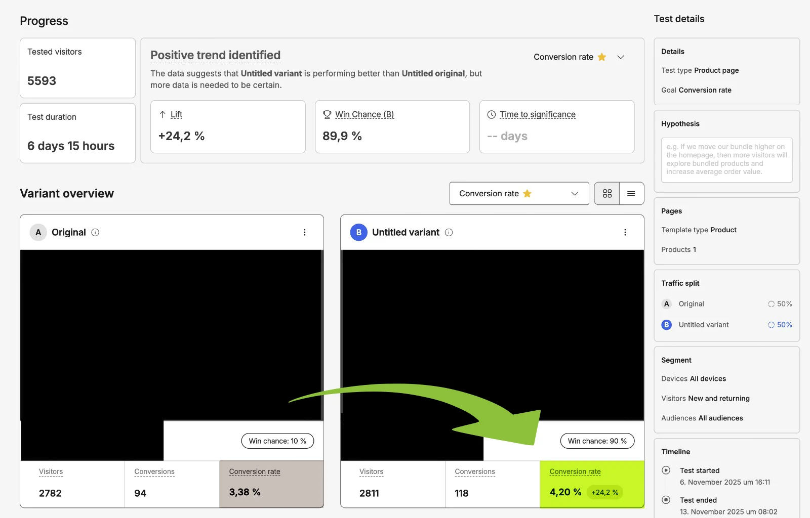This screenshot has height=518, width=810.
Task: Click the Time to significance clock icon
Action: click(x=492, y=114)
